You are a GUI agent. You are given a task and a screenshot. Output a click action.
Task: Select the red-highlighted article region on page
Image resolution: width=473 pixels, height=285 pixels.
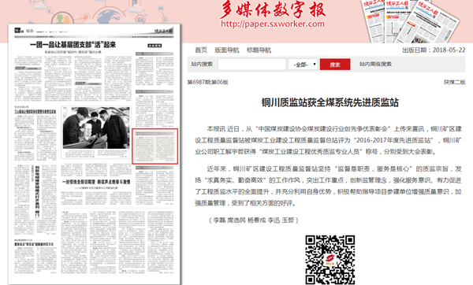click(x=155, y=146)
